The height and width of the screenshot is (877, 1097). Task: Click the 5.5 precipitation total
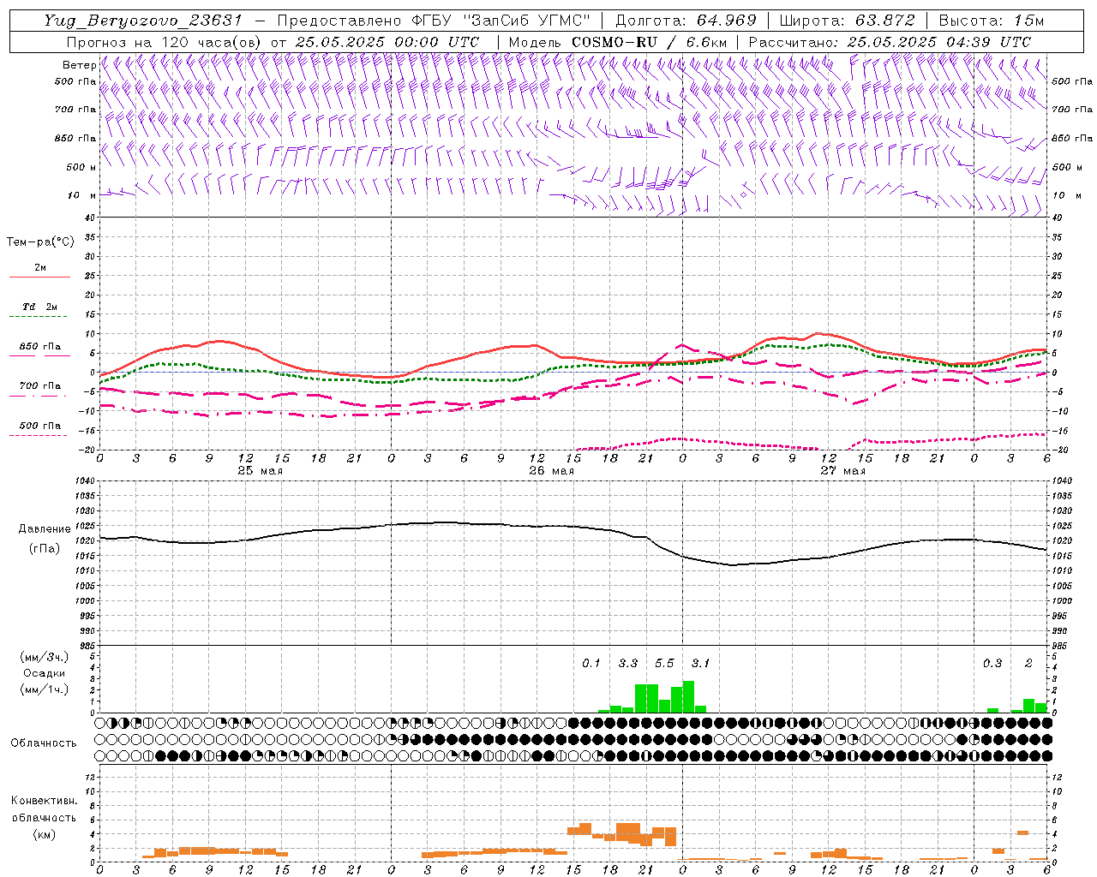click(664, 663)
